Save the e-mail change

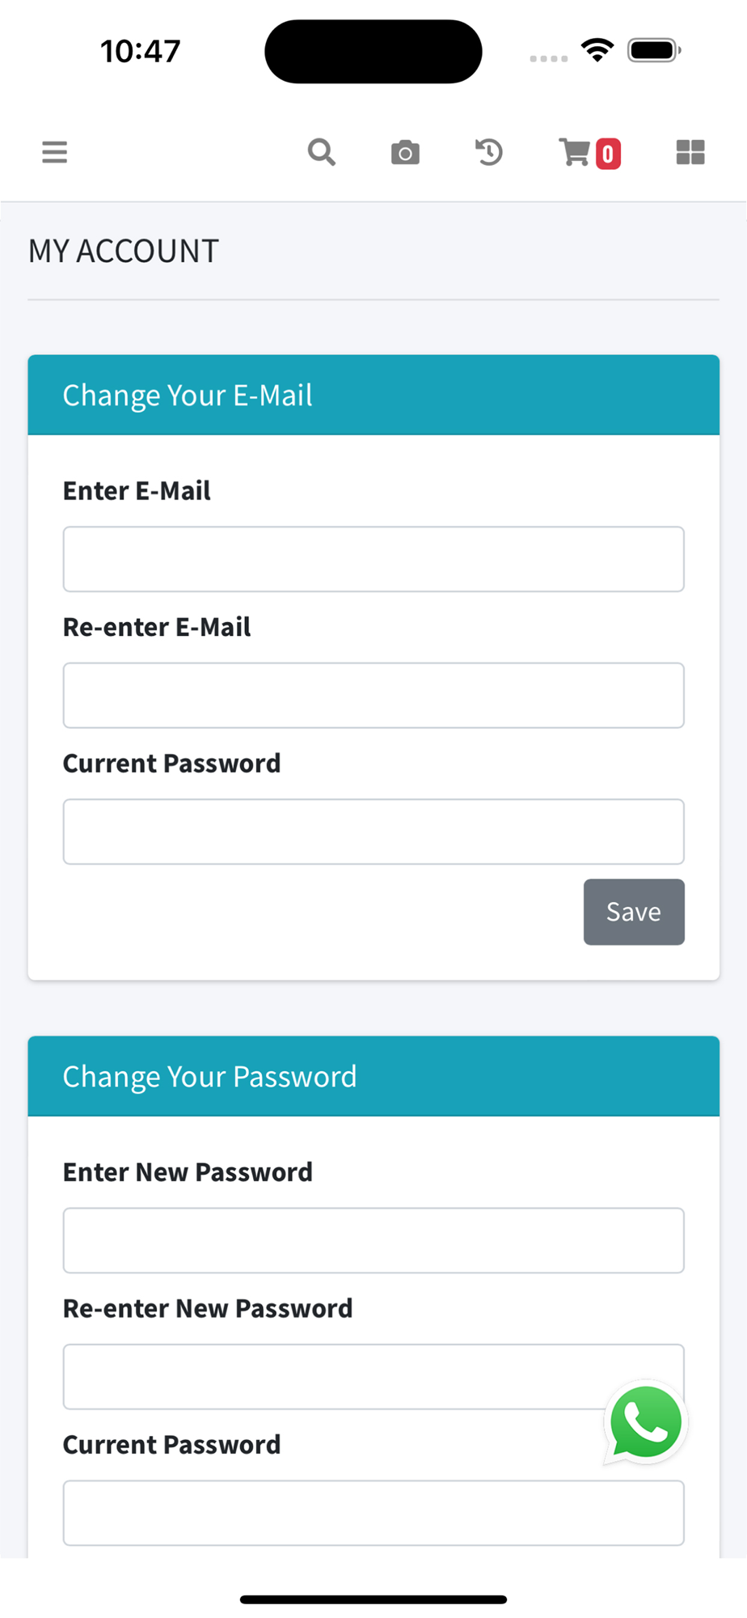(634, 912)
